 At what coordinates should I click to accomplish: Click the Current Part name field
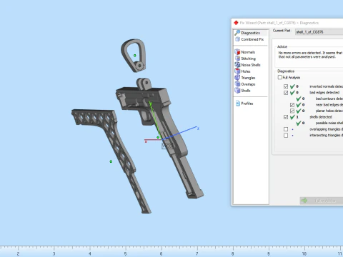tap(319, 32)
